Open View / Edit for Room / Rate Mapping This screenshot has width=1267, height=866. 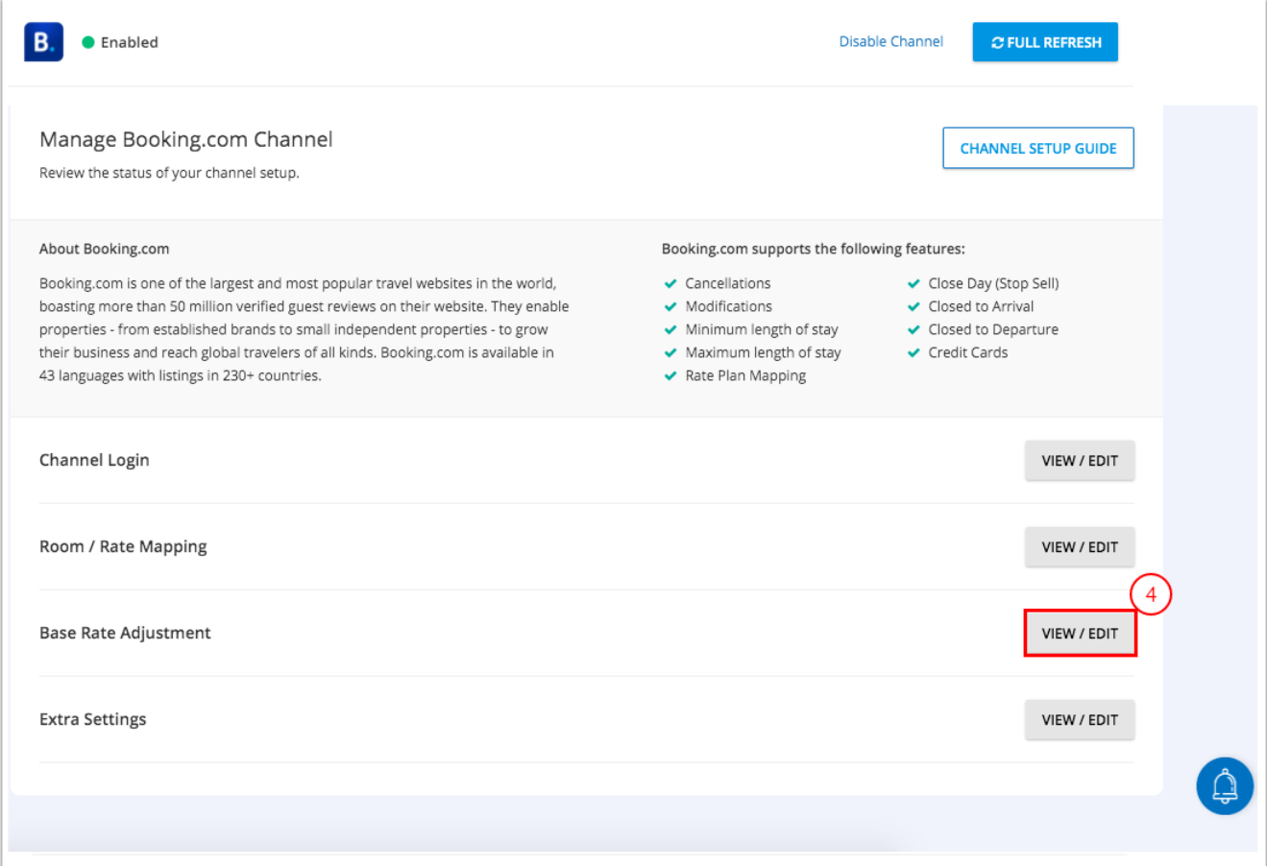1079,547
